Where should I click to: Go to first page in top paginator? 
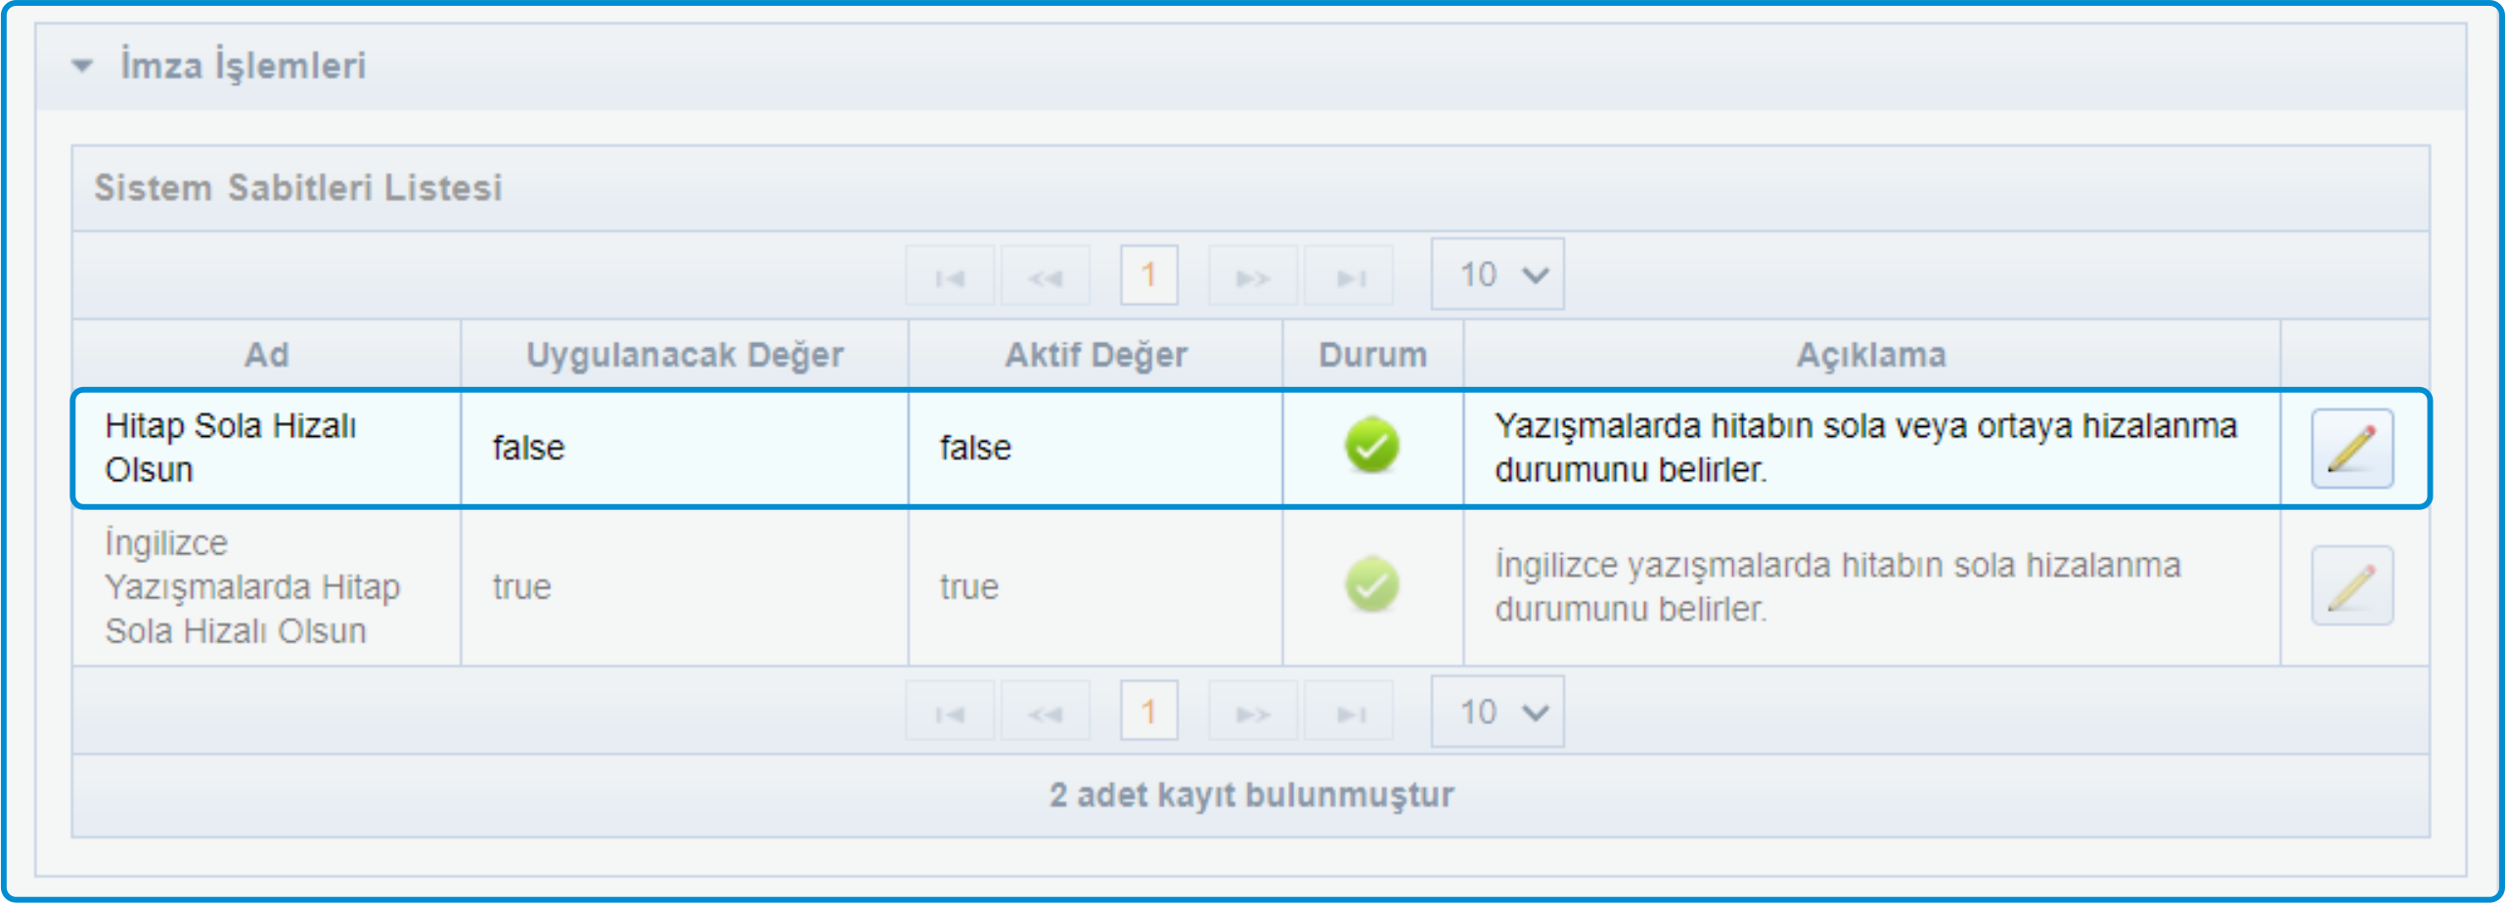click(x=949, y=277)
